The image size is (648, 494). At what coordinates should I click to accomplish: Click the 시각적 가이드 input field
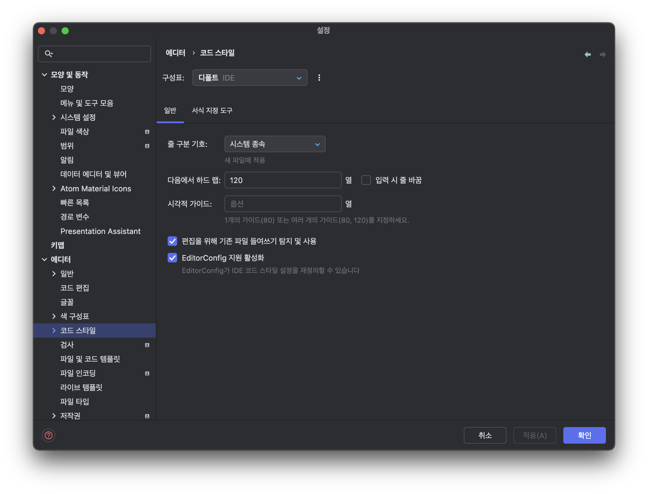tap(283, 204)
